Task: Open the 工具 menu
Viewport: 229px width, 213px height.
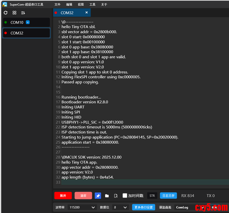Action: click(x=92, y=5)
